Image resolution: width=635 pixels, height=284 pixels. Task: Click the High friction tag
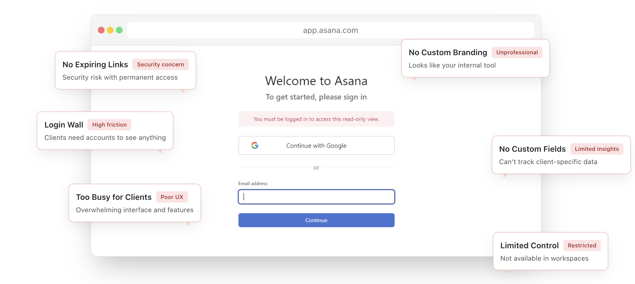109,125
